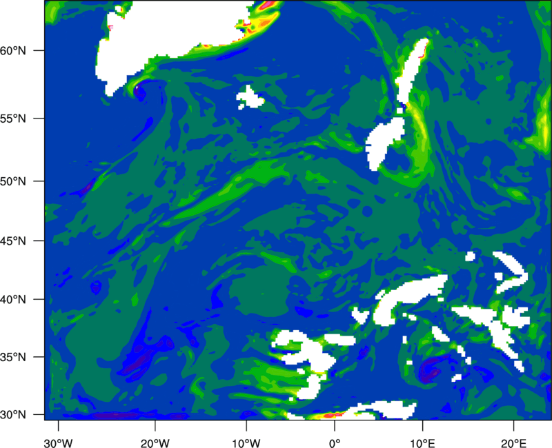Click the 60°N latitude label
The image size is (552, 448).
coord(13,50)
